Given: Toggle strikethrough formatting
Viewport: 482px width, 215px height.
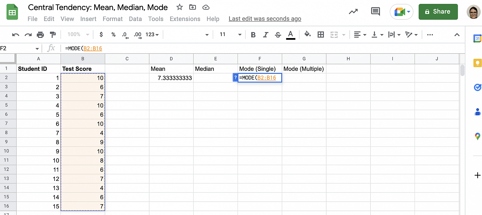Looking at the screenshot, I should [x=278, y=35].
